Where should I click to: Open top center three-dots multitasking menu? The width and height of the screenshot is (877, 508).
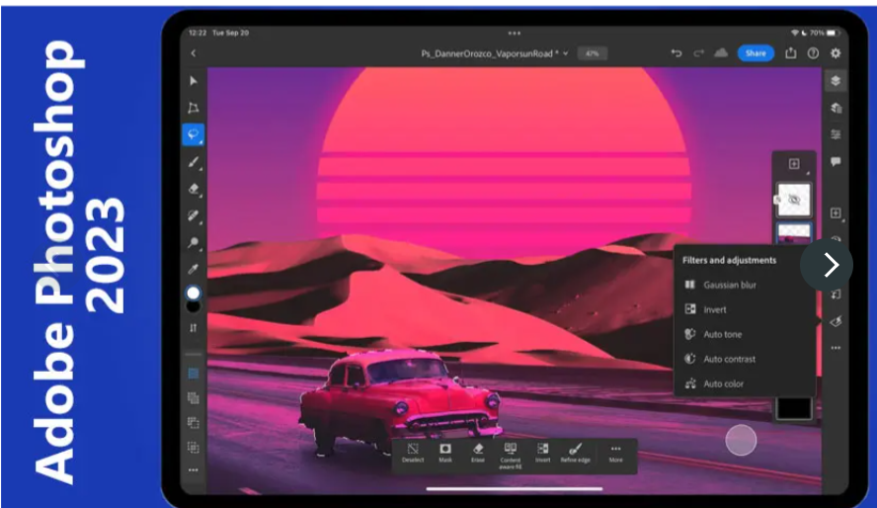pyautogui.click(x=515, y=33)
